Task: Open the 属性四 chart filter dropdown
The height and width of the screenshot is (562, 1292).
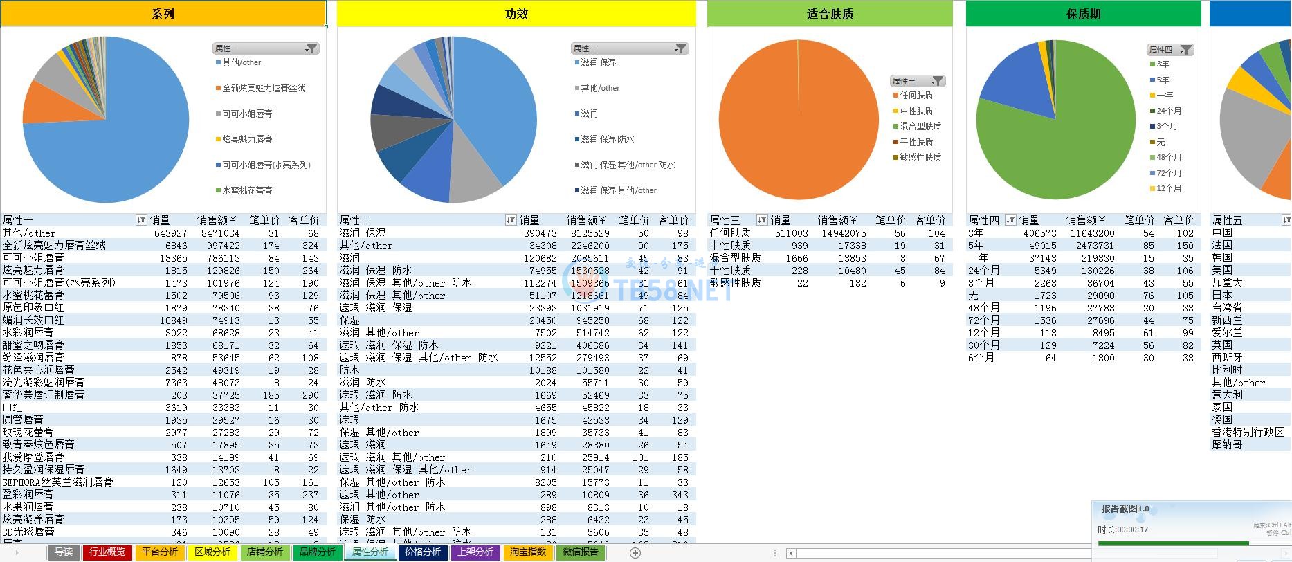Action: tap(1186, 50)
